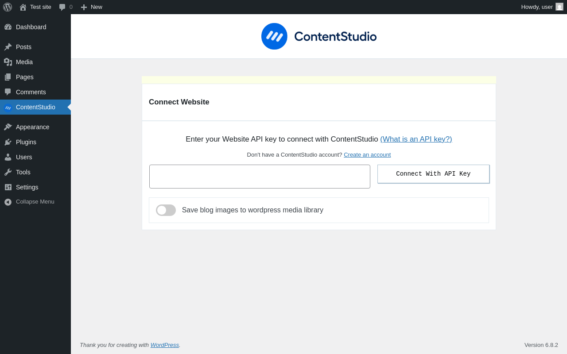Click the home icon beside Test site

coord(23,7)
